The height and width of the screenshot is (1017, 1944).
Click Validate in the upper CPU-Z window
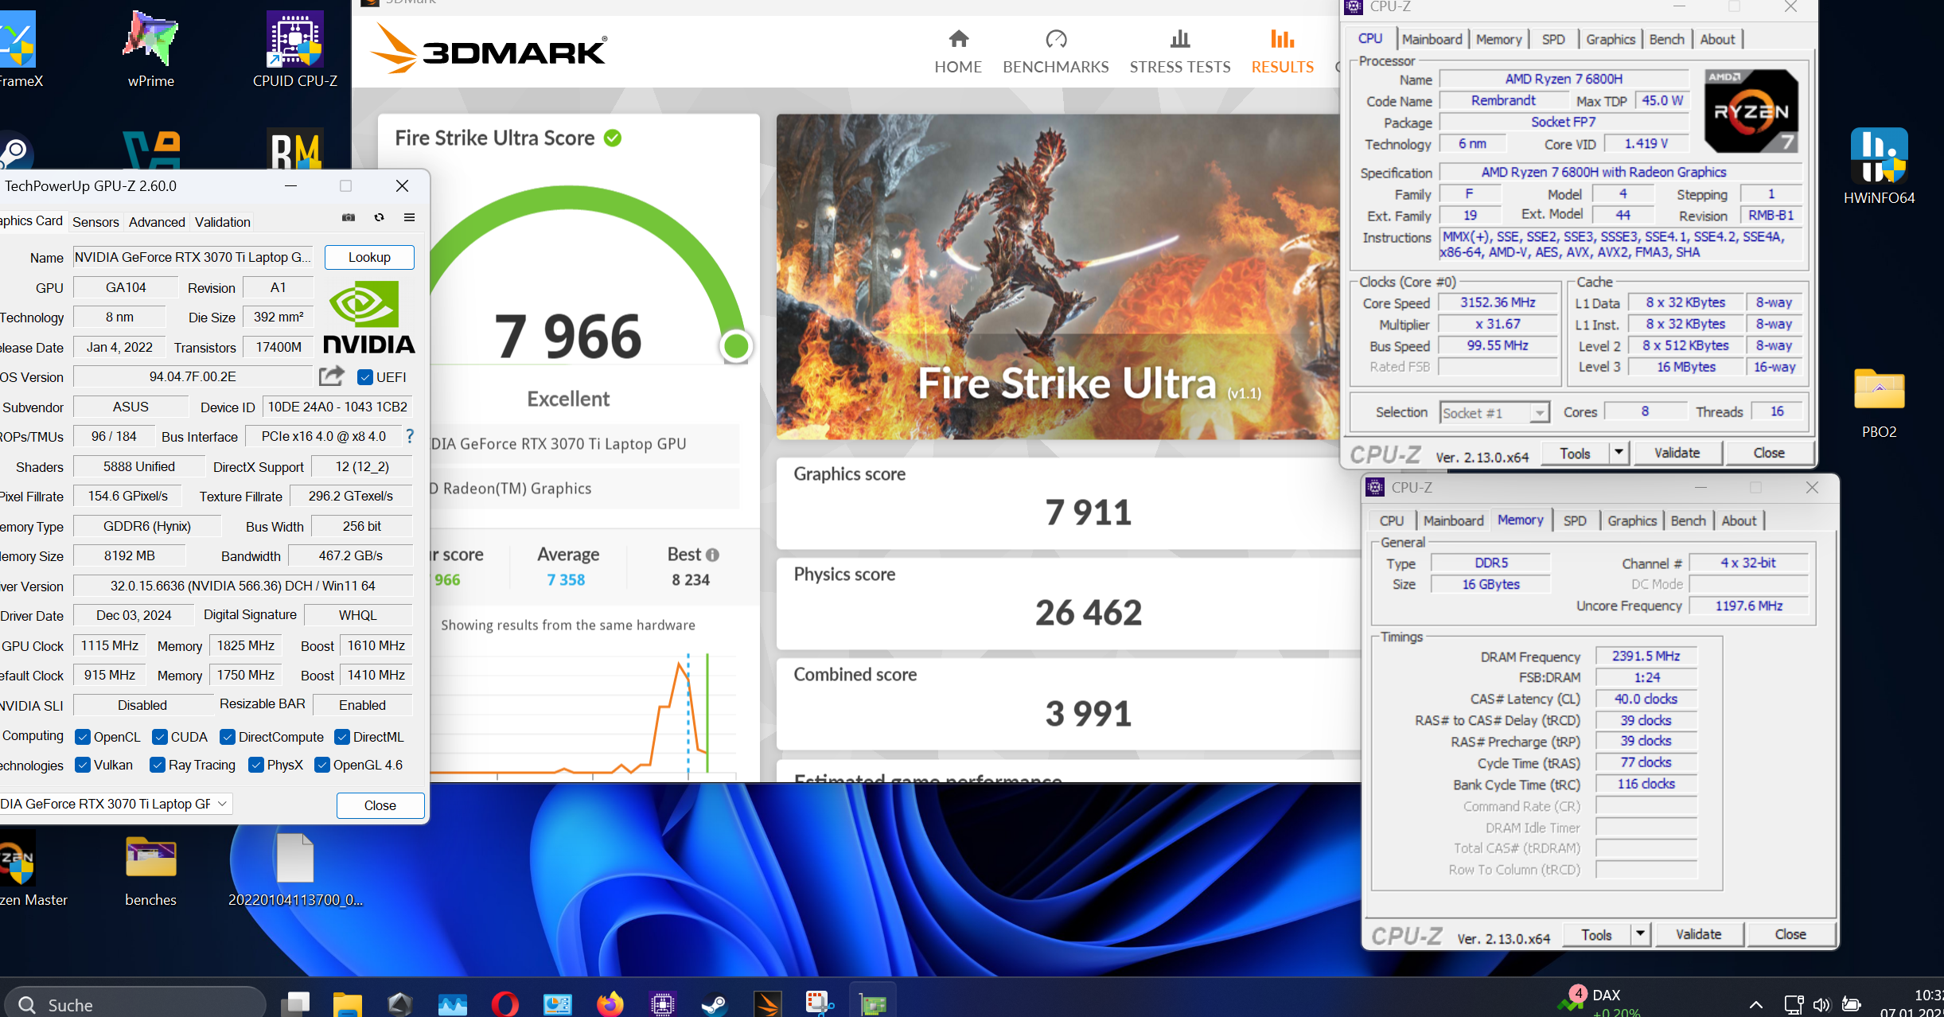coord(1677,453)
